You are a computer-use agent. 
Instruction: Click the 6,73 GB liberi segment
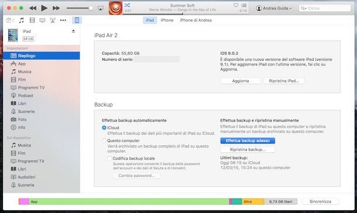coord(281,201)
